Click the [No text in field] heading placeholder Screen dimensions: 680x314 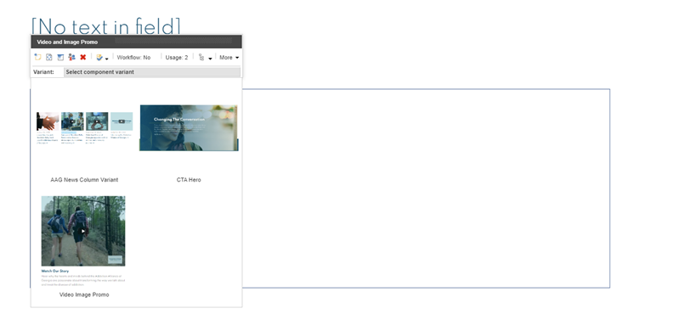105,26
